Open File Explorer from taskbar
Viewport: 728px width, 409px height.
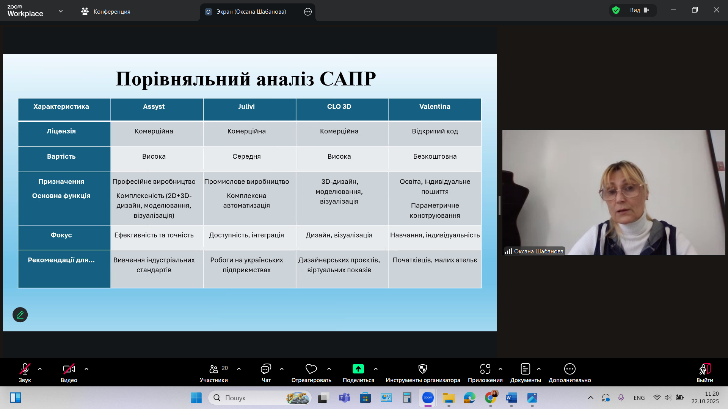pos(449,398)
